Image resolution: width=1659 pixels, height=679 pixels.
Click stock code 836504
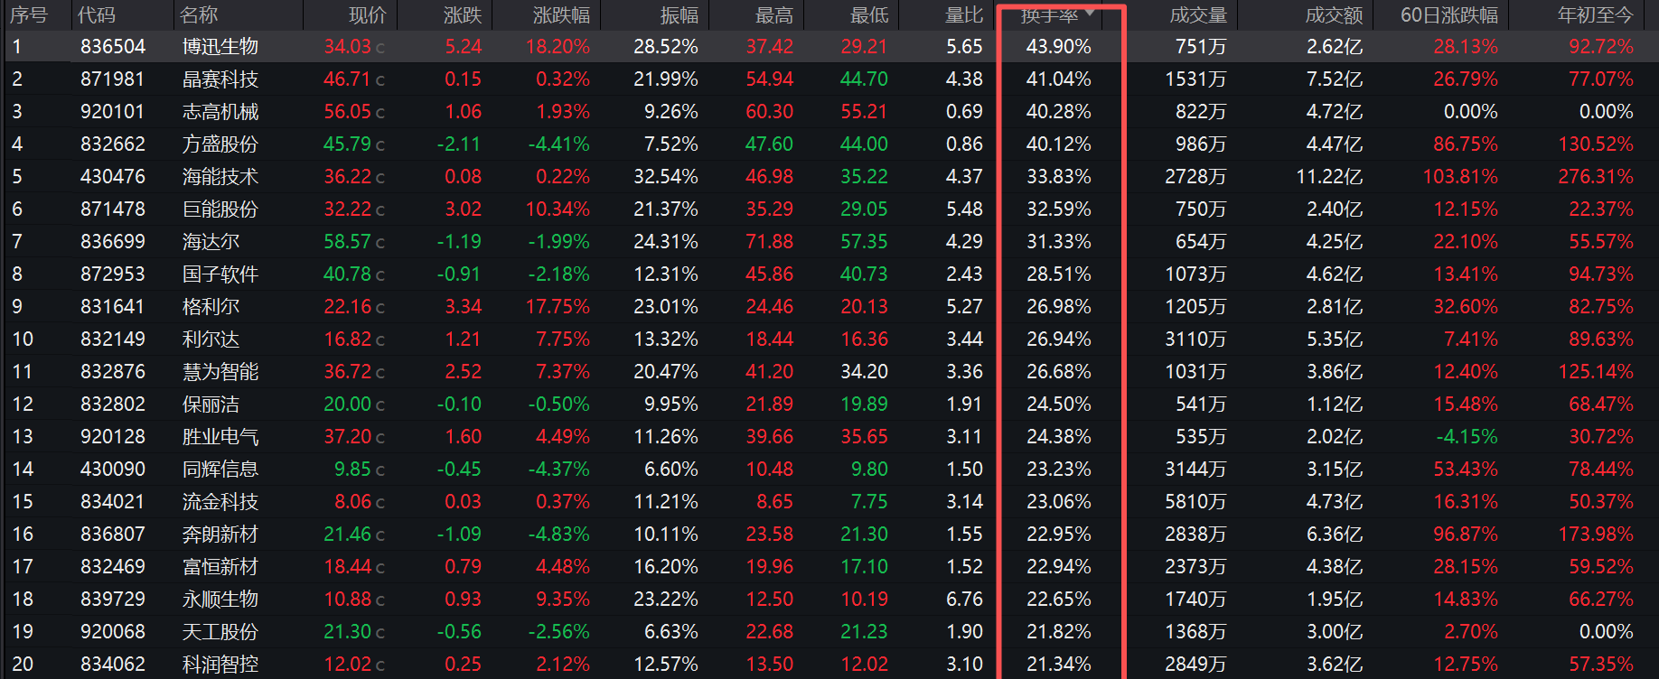point(113,47)
